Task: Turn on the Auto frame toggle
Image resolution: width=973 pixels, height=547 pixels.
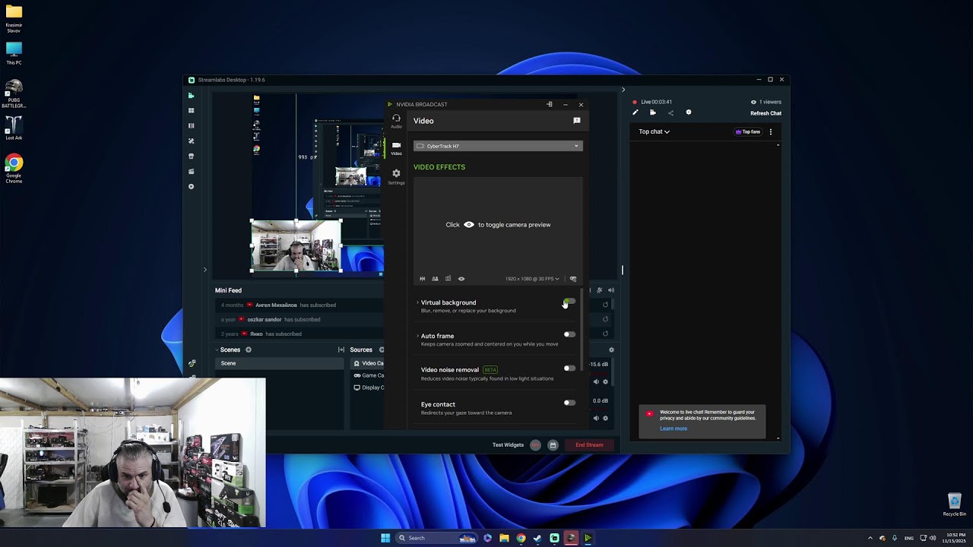Action: click(569, 335)
